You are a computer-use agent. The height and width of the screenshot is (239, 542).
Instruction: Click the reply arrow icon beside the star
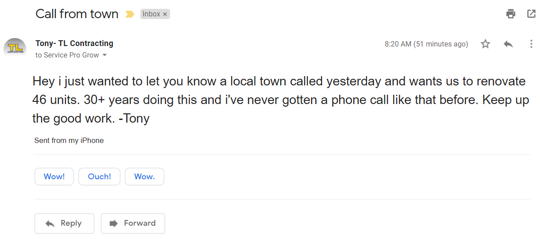click(508, 44)
